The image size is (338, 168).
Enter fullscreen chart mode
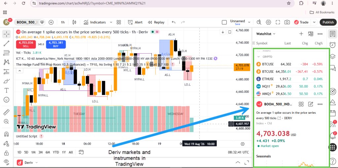coord(278,22)
